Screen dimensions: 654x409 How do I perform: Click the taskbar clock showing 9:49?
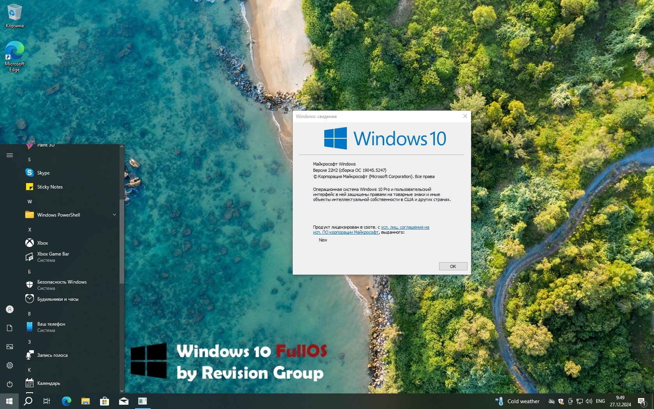620,401
